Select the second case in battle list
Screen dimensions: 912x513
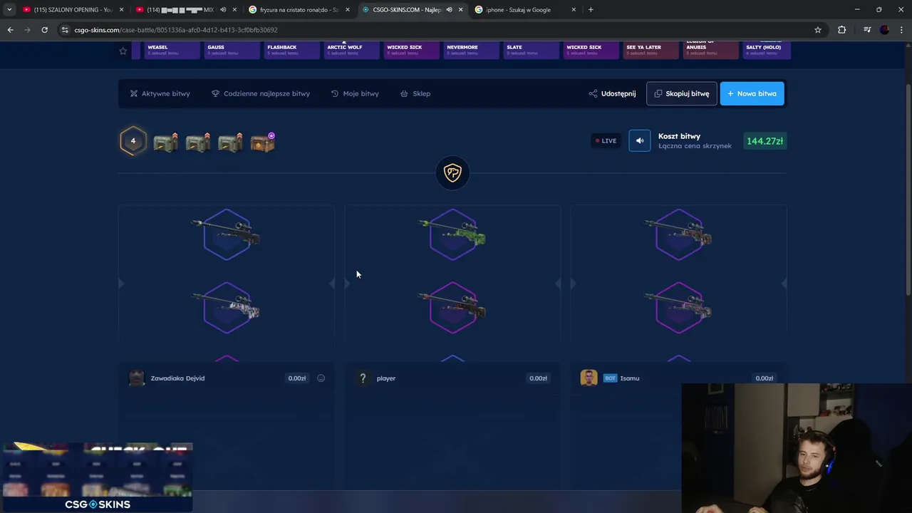point(197,142)
